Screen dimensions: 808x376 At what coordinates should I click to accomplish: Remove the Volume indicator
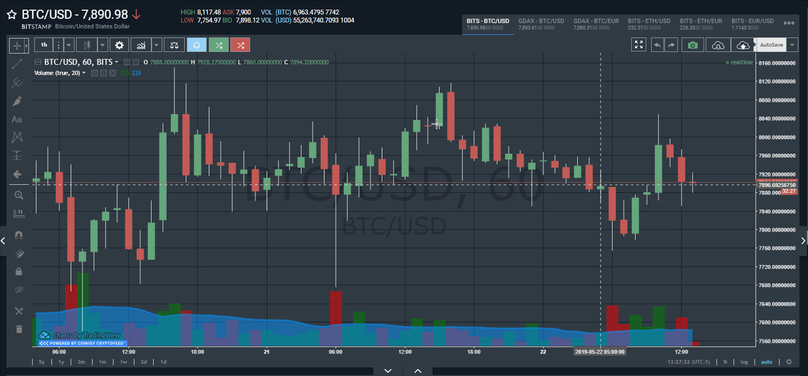[x=112, y=73]
